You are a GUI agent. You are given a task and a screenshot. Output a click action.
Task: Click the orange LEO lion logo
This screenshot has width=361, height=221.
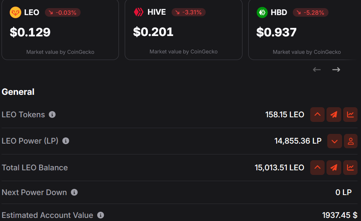(15, 12)
